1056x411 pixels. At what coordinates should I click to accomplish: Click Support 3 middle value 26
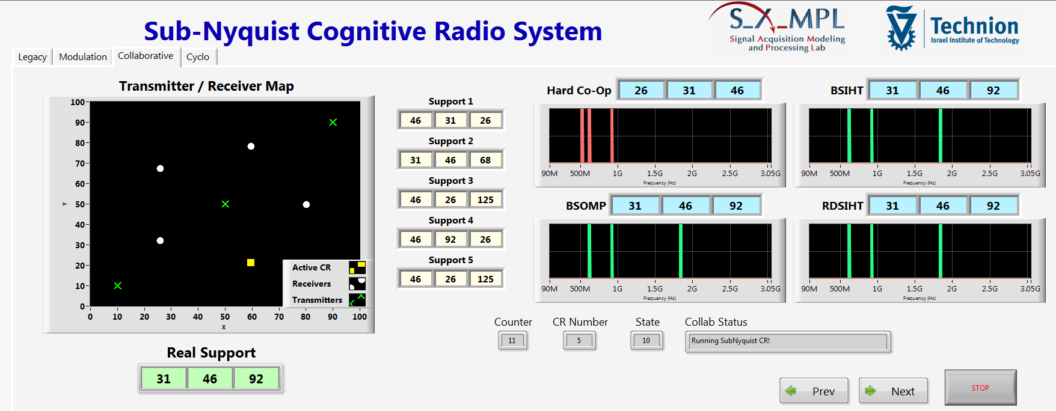(x=450, y=199)
